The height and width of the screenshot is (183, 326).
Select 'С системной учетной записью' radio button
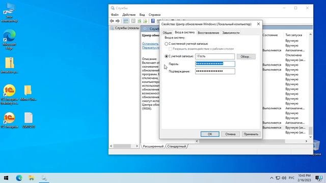tap(167, 44)
